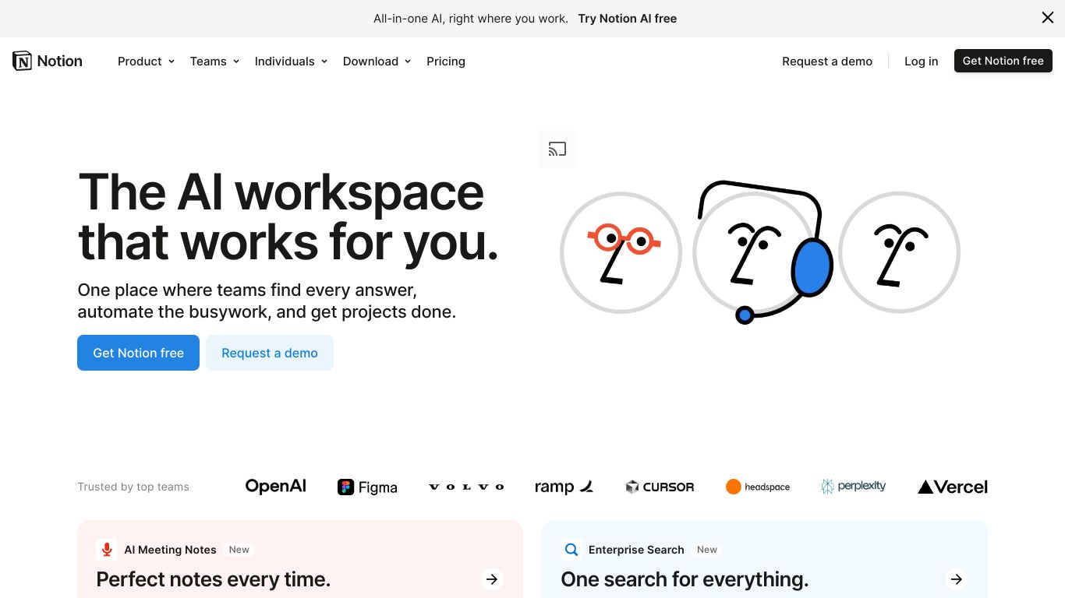Viewport: 1065px width, 598px height.
Task: Click 'The AI workspace' headline text
Action: (281, 192)
